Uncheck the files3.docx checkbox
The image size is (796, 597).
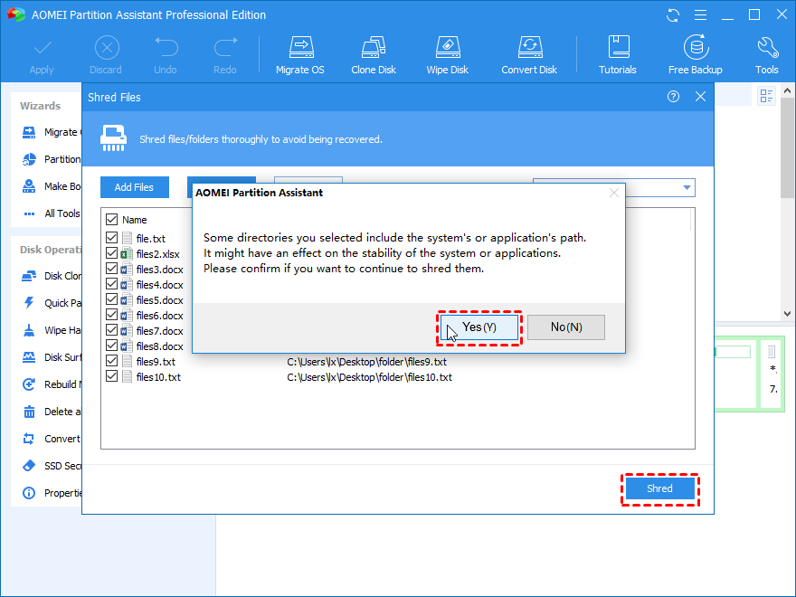click(x=111, y=268)
